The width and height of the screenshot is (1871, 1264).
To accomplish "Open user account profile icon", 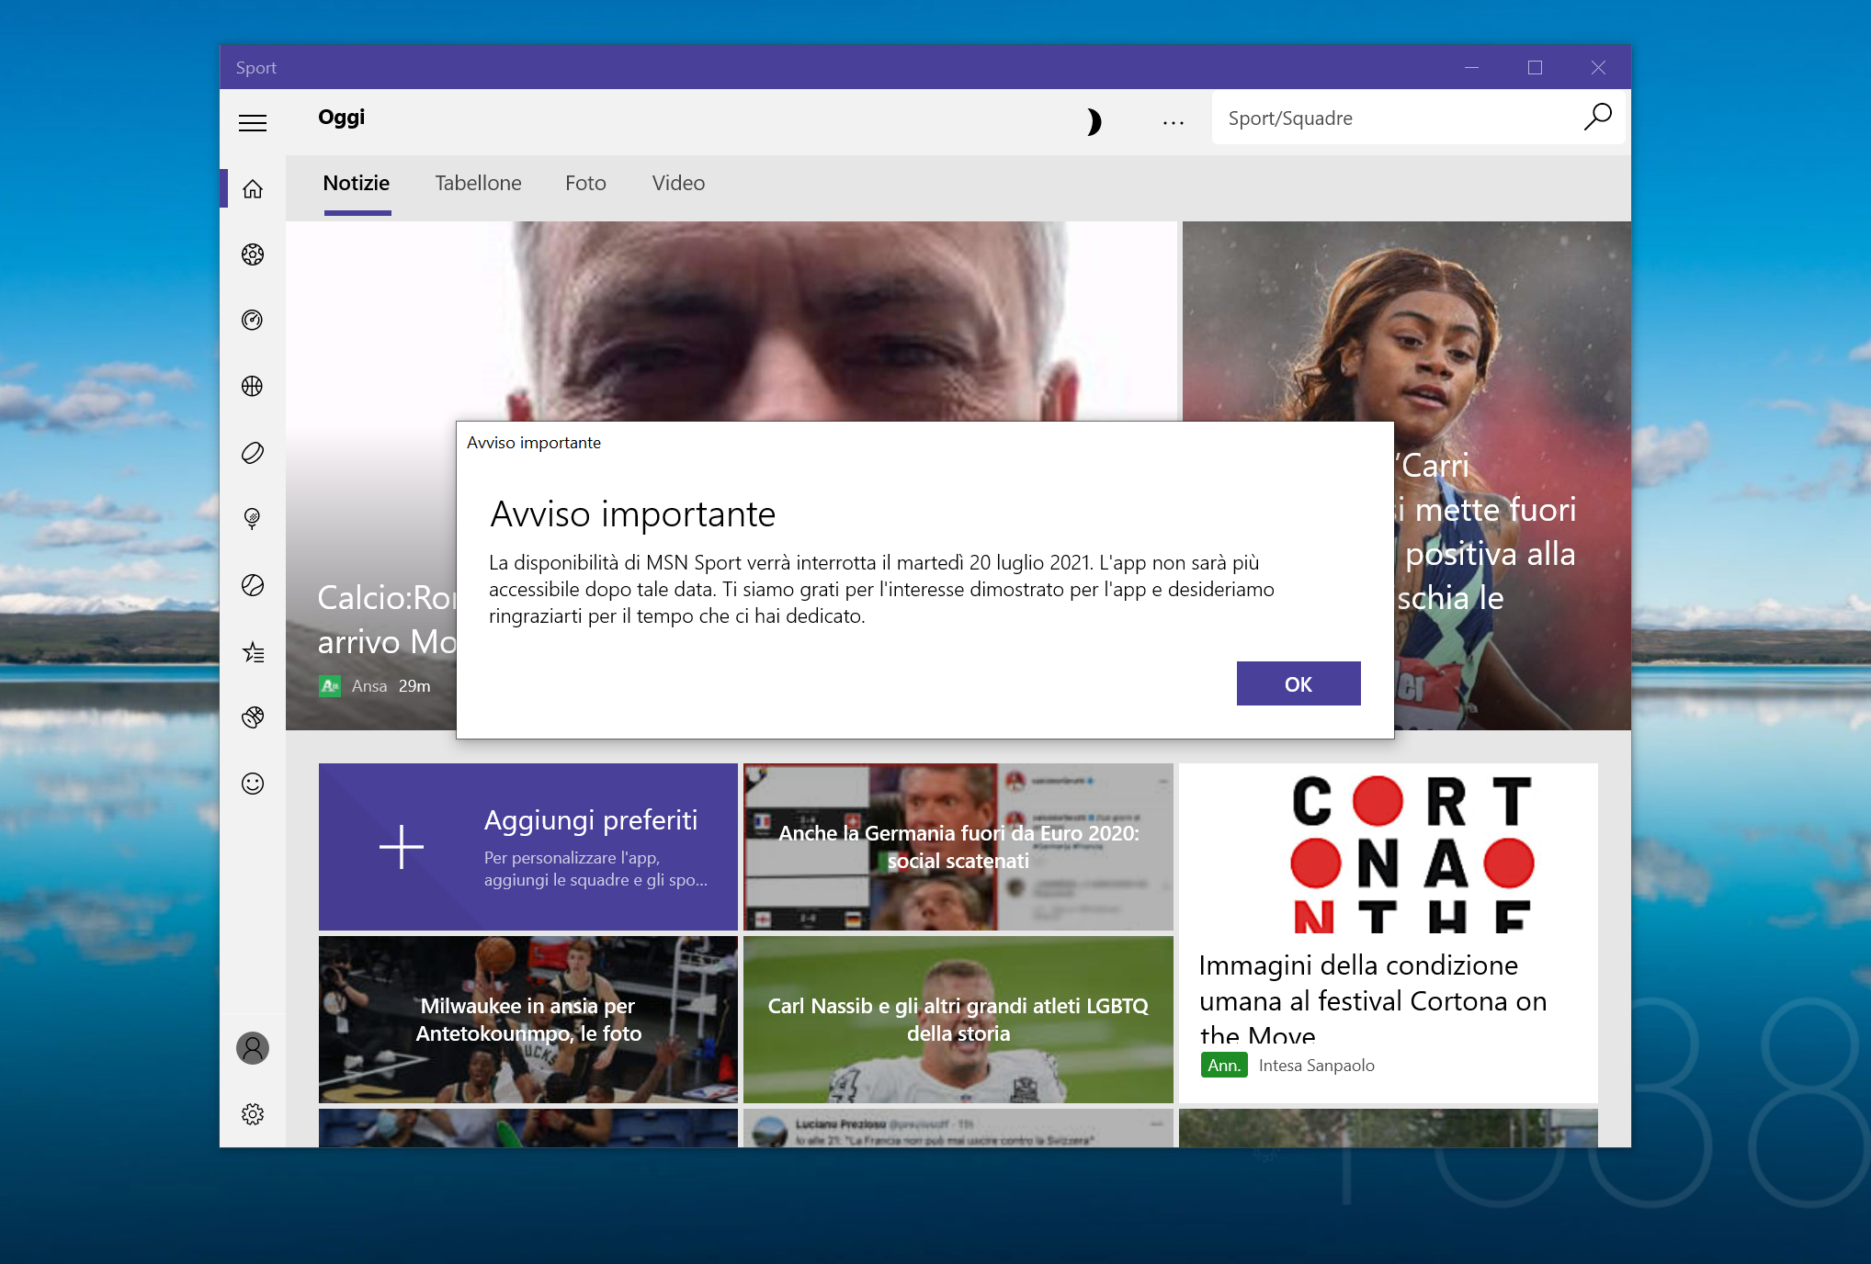I will (253, 1048).
